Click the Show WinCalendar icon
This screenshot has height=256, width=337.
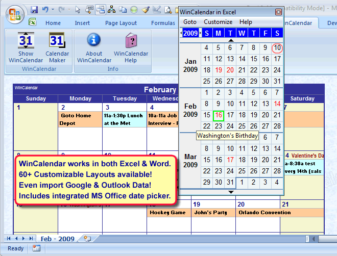pyautogui.click(x=26, y=40)
